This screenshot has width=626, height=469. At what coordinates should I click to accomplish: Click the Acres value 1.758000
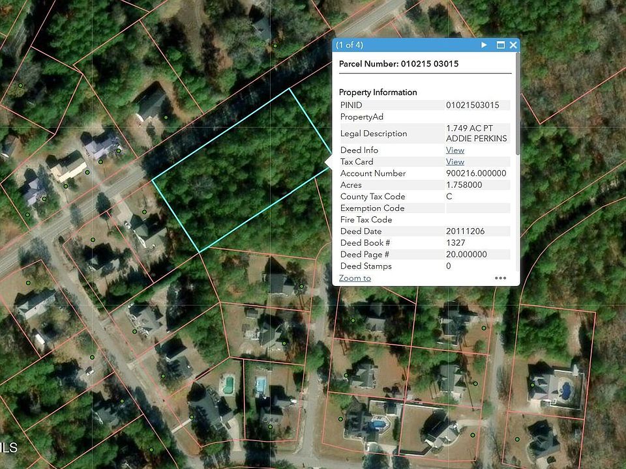(x=464, y=185)
